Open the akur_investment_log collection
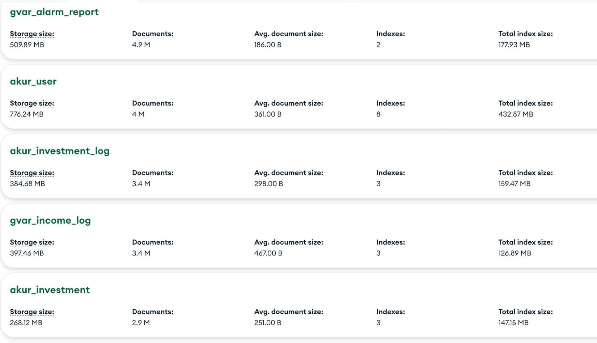 click(60, 151)
